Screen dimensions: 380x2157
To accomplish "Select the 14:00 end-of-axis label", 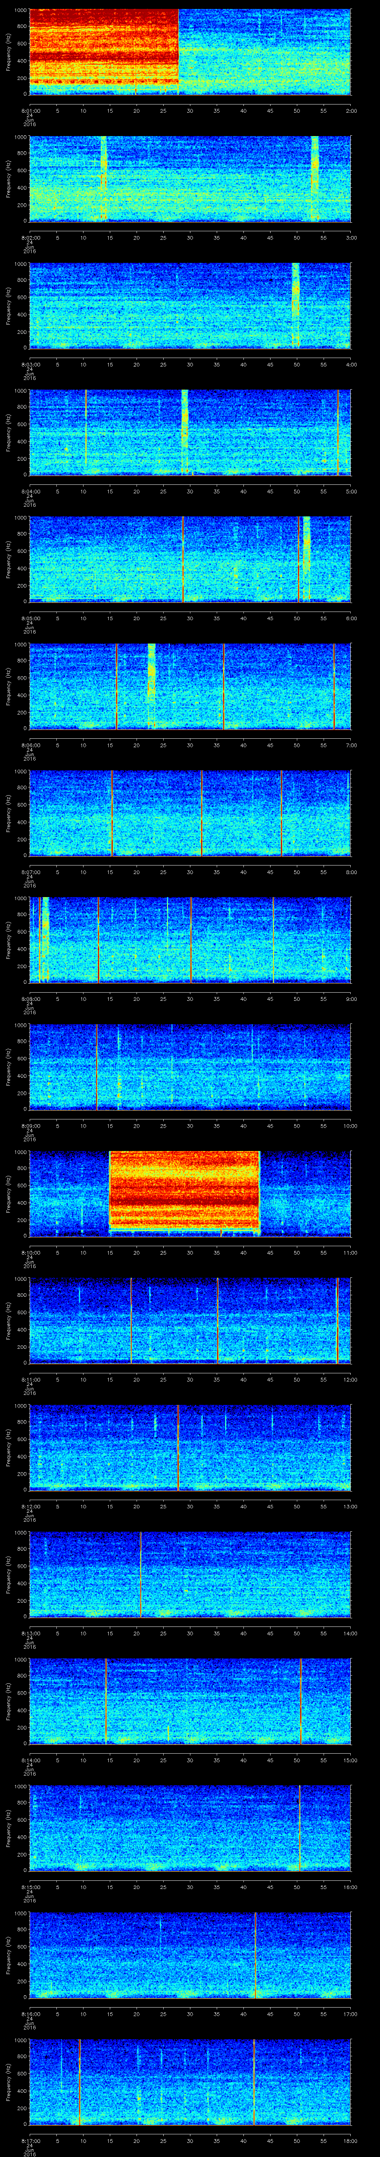I will coord(350,1634).
